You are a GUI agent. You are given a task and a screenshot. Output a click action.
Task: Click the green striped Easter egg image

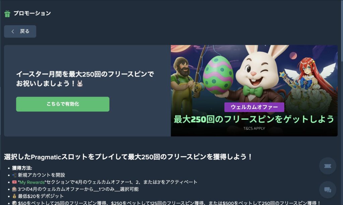coord(218,75)
